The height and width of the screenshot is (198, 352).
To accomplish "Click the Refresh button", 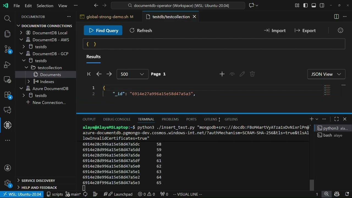I will click(141, 31).
